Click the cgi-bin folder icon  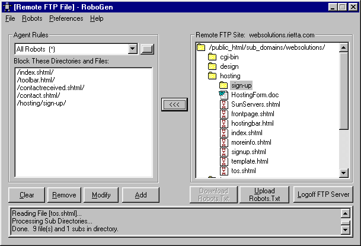[x=212, y=57]
